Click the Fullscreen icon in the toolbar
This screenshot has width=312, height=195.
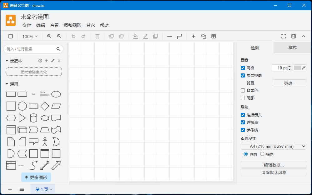(284, 36)
